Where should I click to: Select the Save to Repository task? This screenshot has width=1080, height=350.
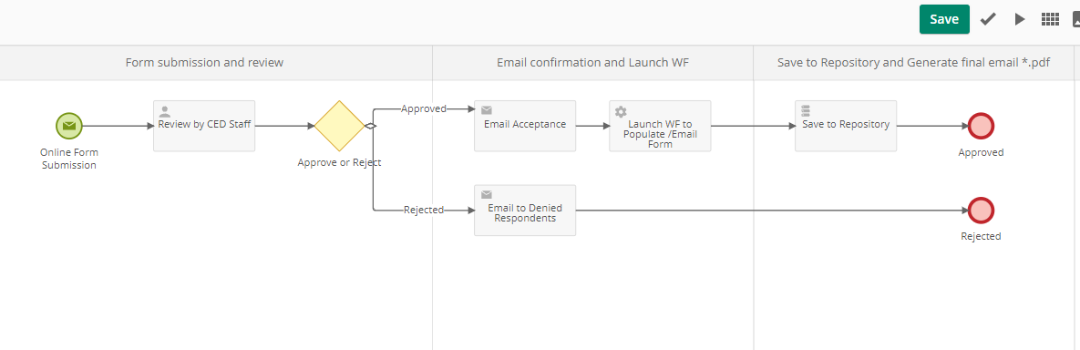pyautogui.click(x=846, y=126)
